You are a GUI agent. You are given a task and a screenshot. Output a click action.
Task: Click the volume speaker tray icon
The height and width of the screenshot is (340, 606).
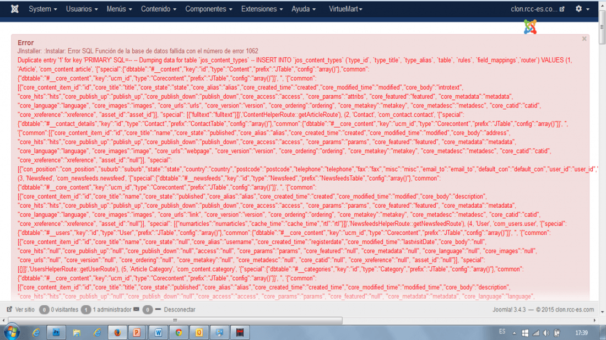pos(546,333)
